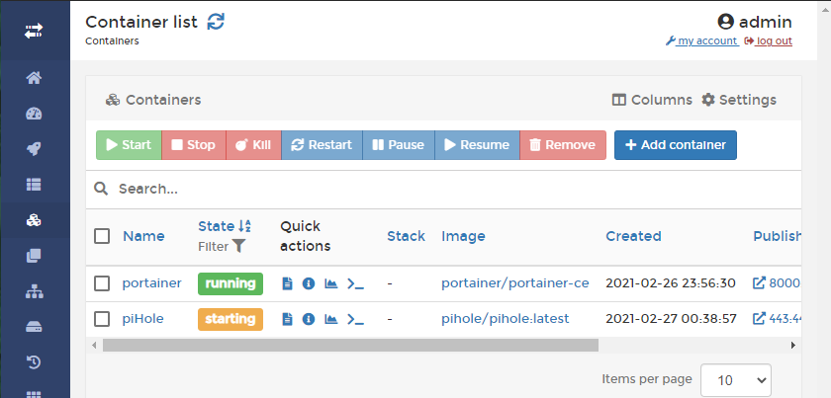Open the Columns chooser
The height and width of the screenshot is (398, 831).
click(x=652, y=100)
